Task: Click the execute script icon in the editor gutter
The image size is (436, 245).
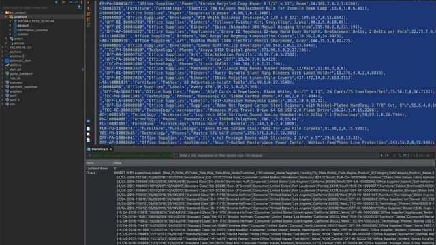Action: [89, 14]
